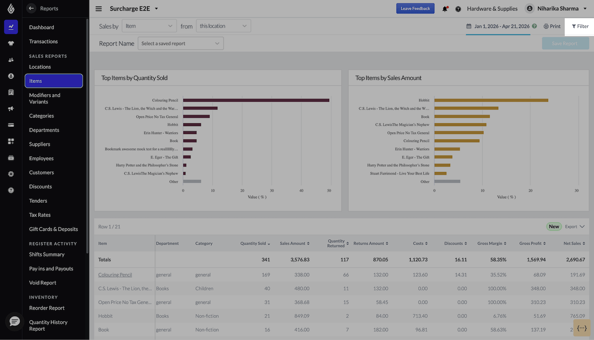Viewport: 594px width, 340px height.
Task: Click the help icon near Hardware & Supplies
Action: tap(458, 9)
